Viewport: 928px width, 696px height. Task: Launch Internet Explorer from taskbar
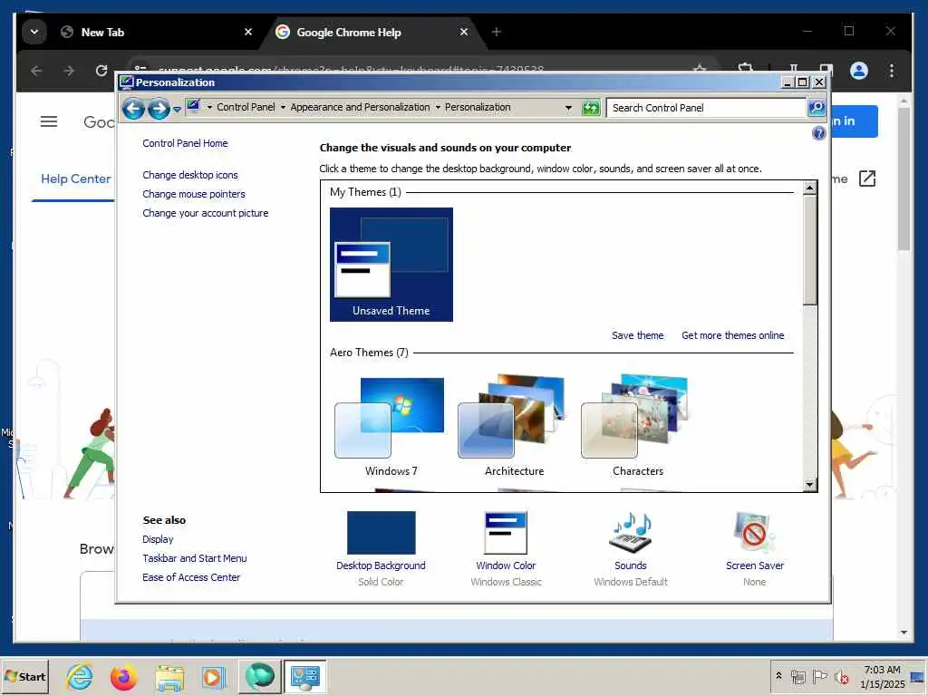click(80, 676)
